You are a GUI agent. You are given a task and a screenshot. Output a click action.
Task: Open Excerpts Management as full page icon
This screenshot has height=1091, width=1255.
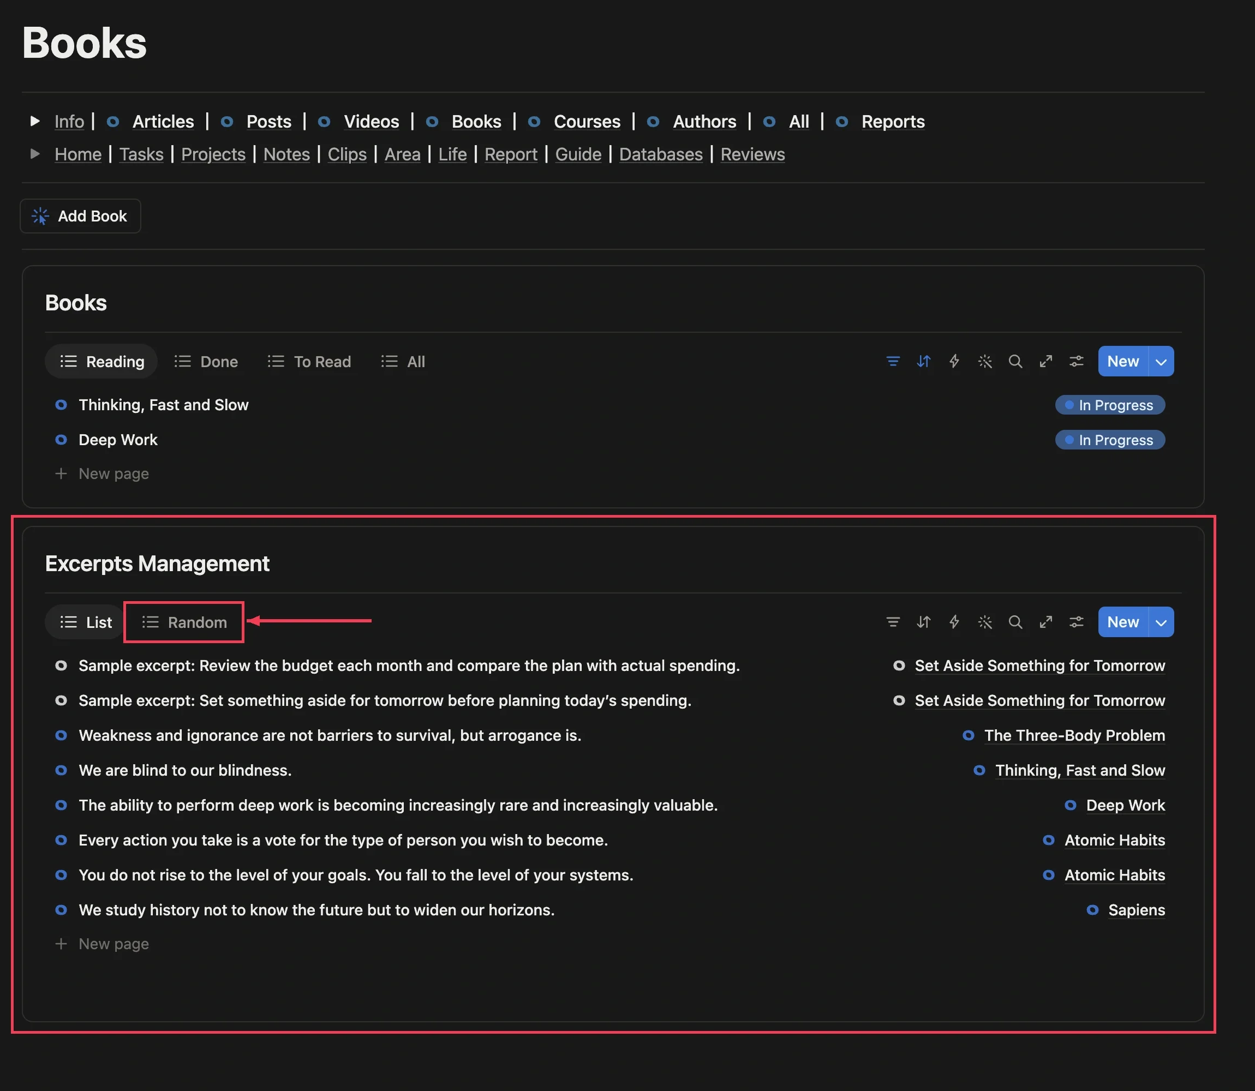1045,622
